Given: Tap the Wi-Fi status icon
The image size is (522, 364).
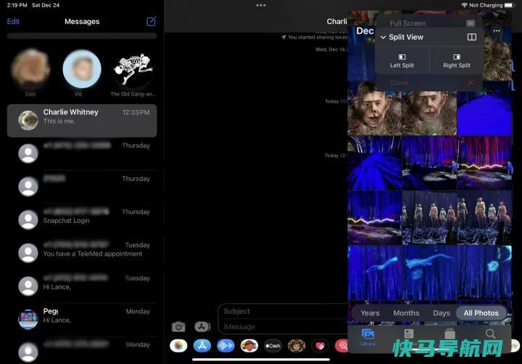Looking at the screenshot, I should click(x=464, y=5).
